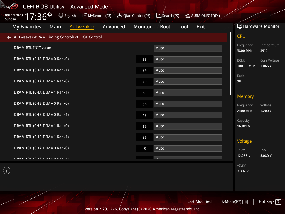Open the Tool tab
285x214 pixels.
pos(183,27)
